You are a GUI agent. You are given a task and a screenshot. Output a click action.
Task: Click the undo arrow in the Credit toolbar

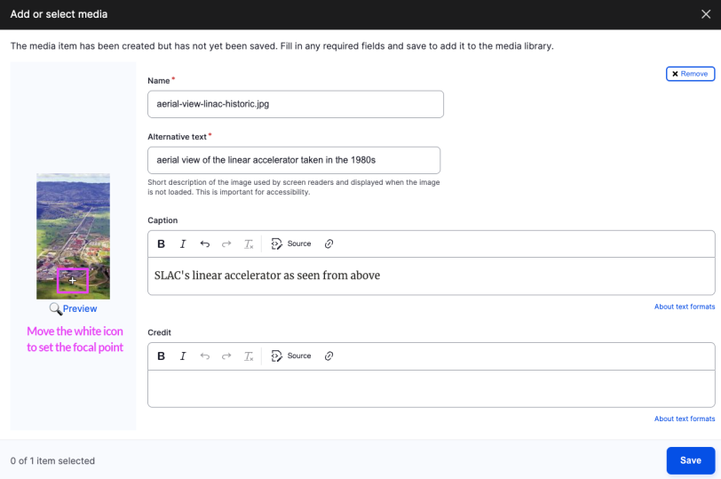204,356
